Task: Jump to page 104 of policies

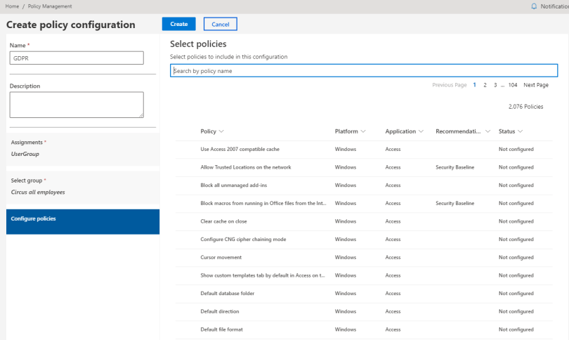Action: (513, 85)
